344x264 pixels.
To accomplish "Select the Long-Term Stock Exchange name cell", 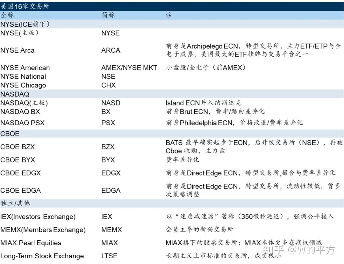I will point(42,256).
